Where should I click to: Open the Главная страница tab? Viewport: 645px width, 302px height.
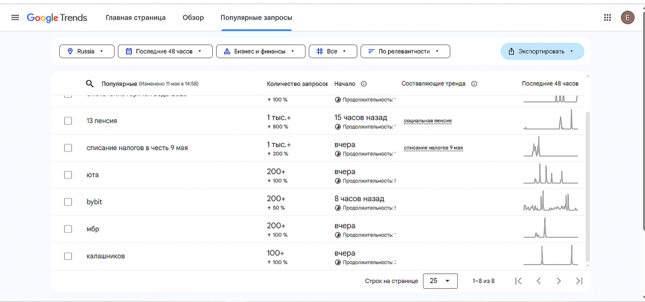coord(135,18)
